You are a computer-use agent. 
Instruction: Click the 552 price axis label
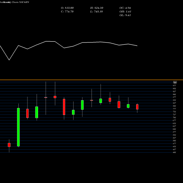click(174, 135)
